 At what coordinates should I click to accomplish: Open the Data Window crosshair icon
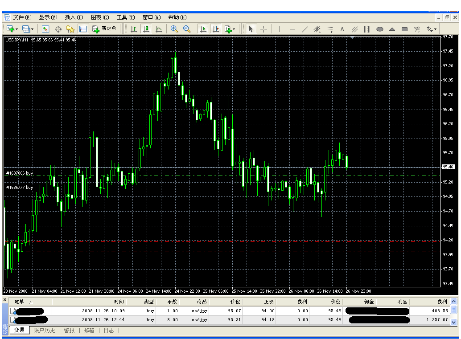pos(58,29)
